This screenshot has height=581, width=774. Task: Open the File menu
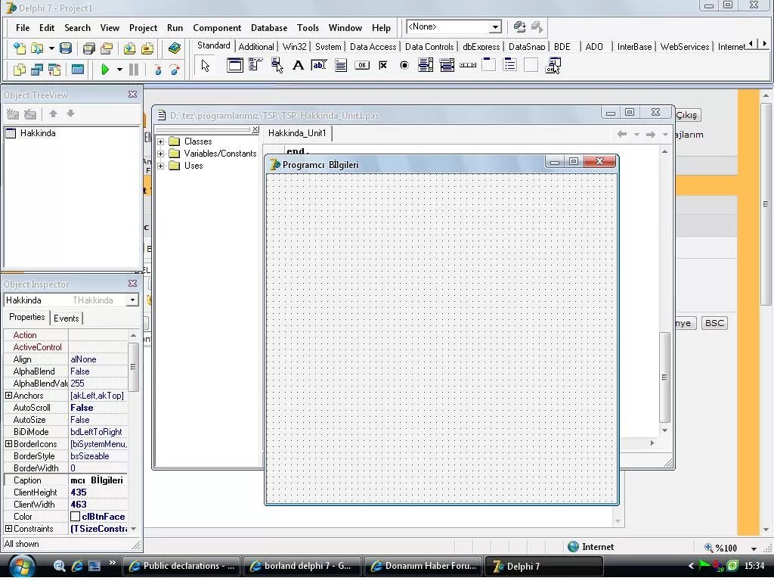pos(23,28)
